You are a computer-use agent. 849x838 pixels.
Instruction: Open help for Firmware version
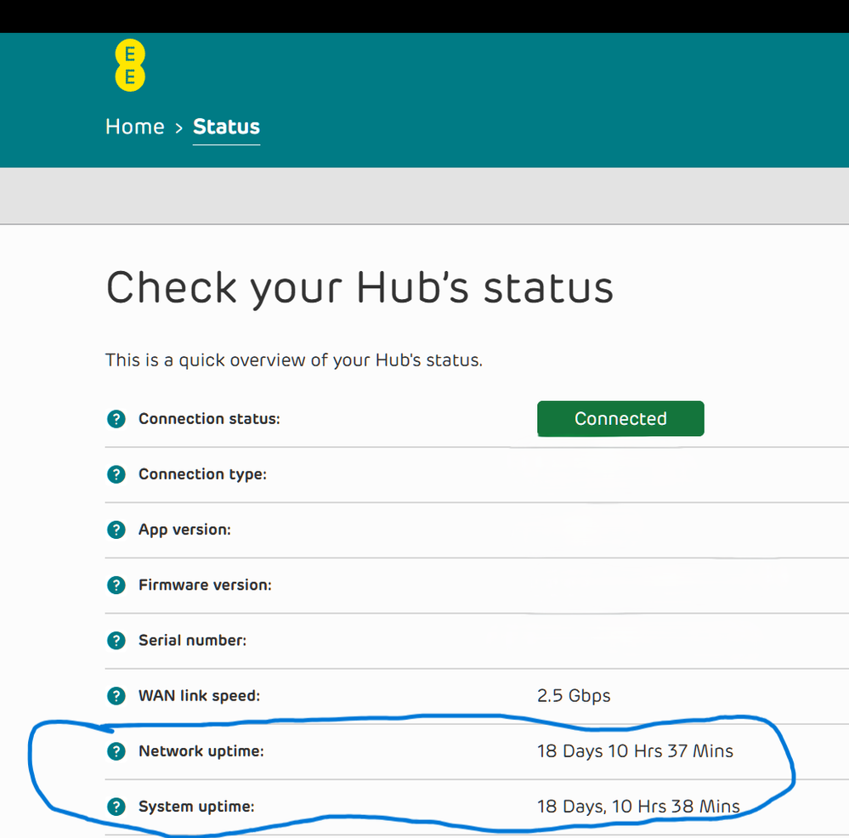(x=116, y=586)
